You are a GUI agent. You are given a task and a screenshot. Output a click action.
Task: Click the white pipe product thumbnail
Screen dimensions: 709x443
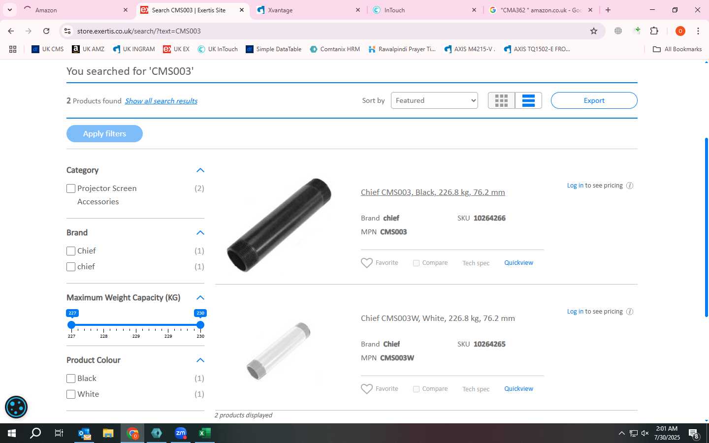point(279,351)
